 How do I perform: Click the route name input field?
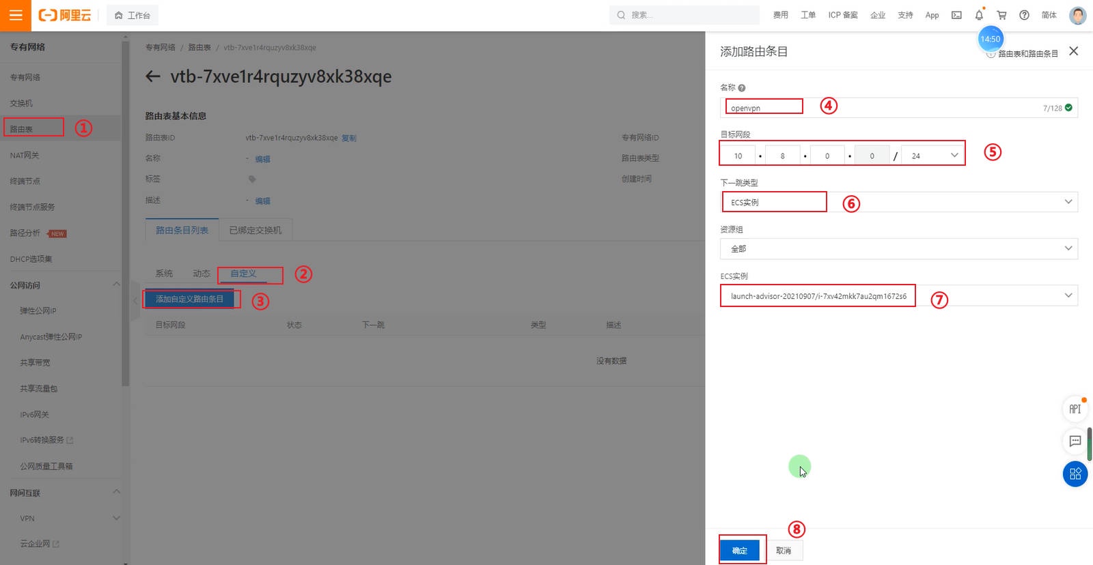pos(888,108)
